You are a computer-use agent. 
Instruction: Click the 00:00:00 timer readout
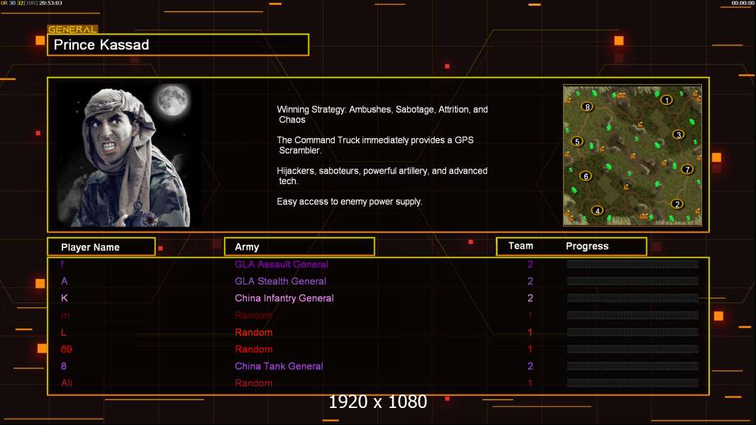pyautogui.click(x=743, y=3)
